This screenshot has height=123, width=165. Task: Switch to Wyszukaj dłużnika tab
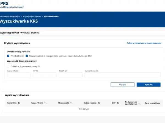coord(30,33)
